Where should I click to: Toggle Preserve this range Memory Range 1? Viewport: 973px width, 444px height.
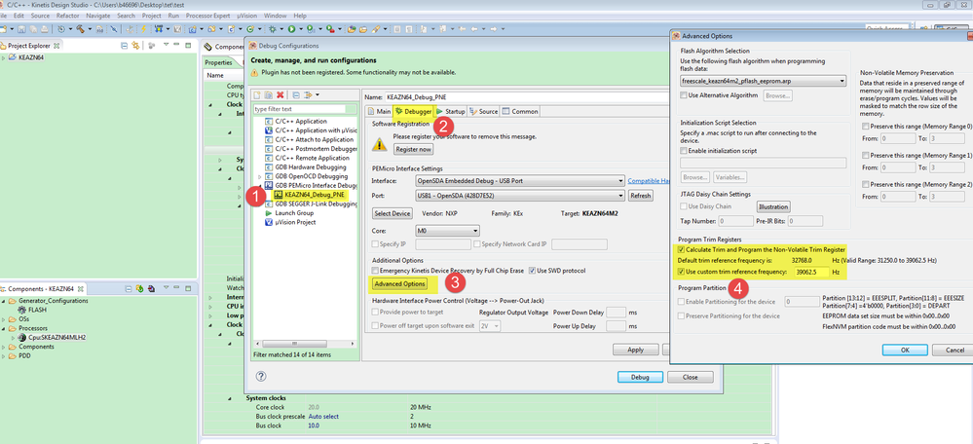[866, 155]
